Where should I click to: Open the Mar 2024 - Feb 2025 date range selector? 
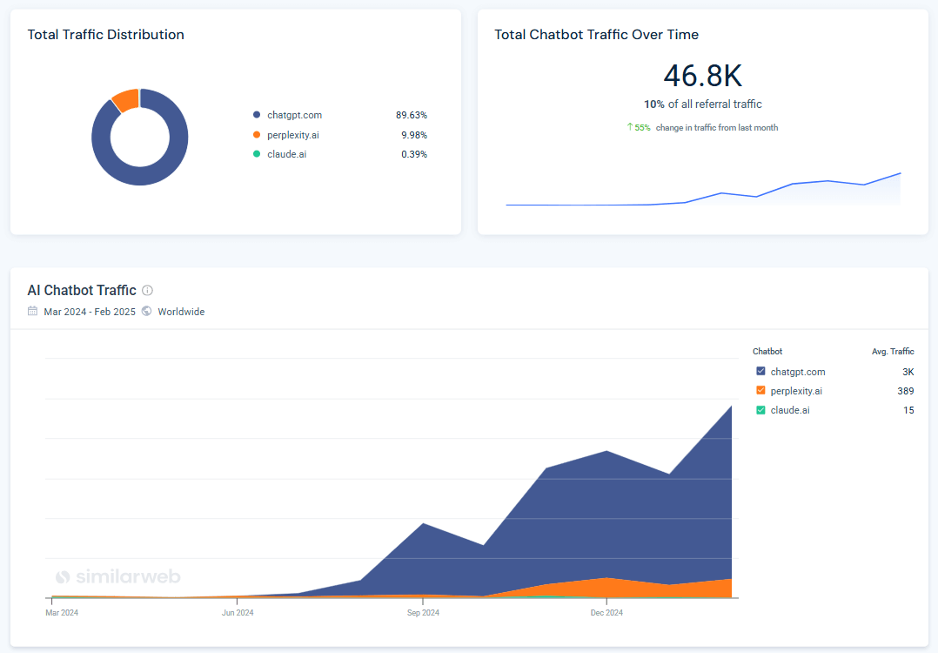pyautogui.click(x=90, y=311)
